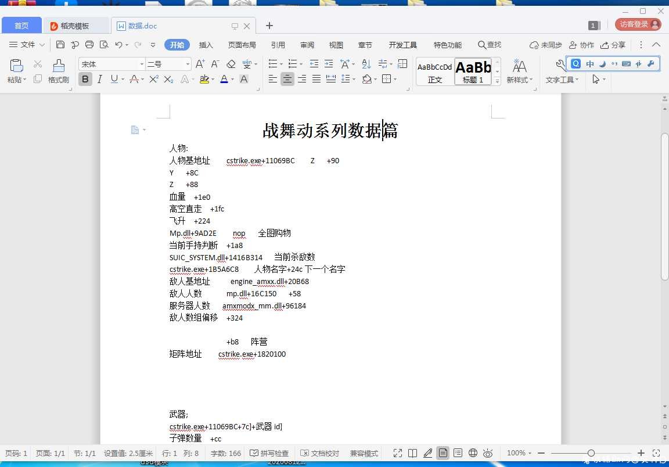Click the Print icon in quick toolbar

click(89, 45)
